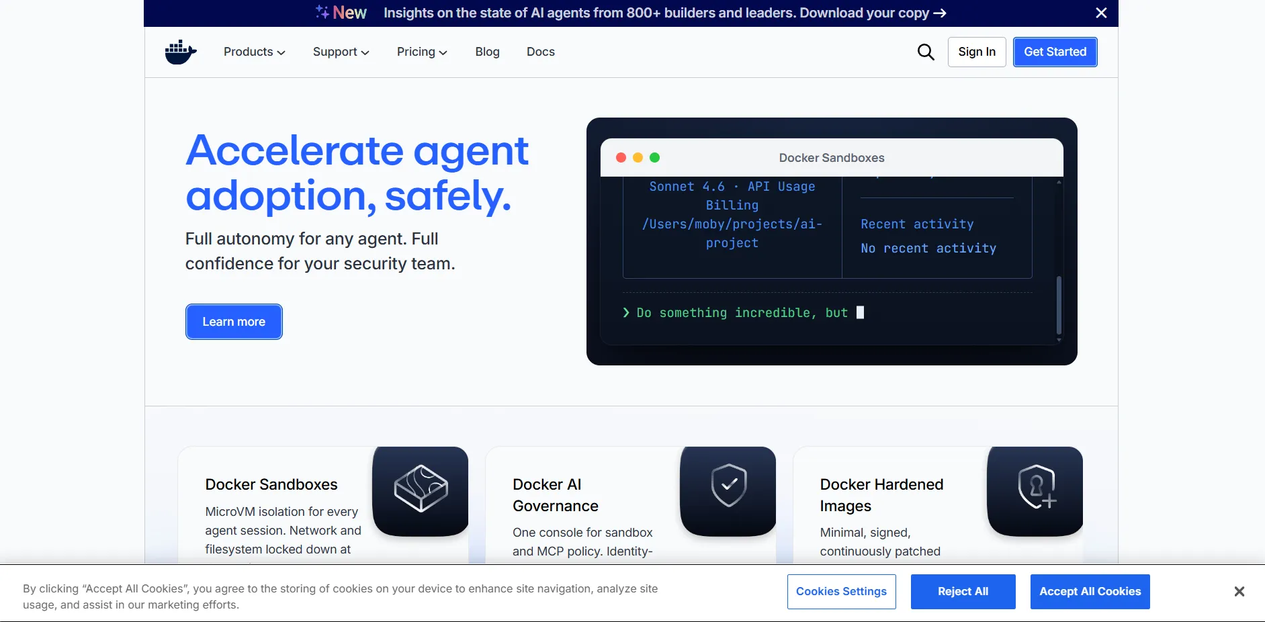Viewport: 1265px width, 622px height.
Task: Open the Docker AI Governance card title
Action: [556, 495]
